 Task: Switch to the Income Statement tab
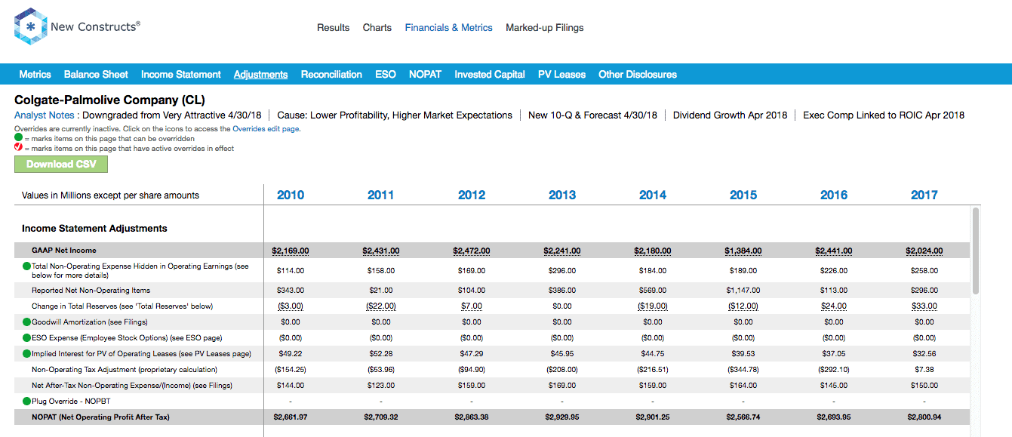click(x=180, y=74)
